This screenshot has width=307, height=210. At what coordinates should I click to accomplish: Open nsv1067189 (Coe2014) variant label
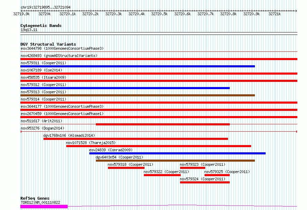[41, 70]
